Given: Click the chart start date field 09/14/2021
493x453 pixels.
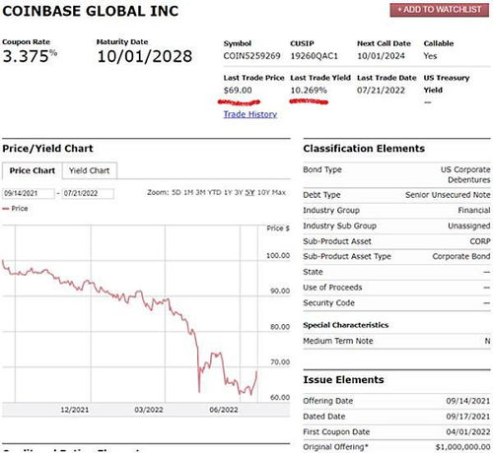Looking at the screenshot, I should click(x=29, y=193).
